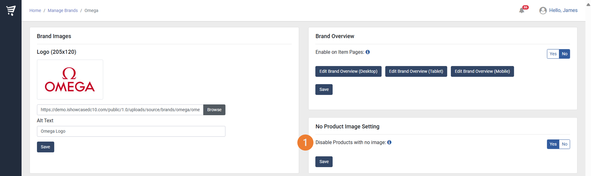Click the Omega logo thumbnail
The height and width of the screenshot is (176, 591).
(x=70, y=80)
